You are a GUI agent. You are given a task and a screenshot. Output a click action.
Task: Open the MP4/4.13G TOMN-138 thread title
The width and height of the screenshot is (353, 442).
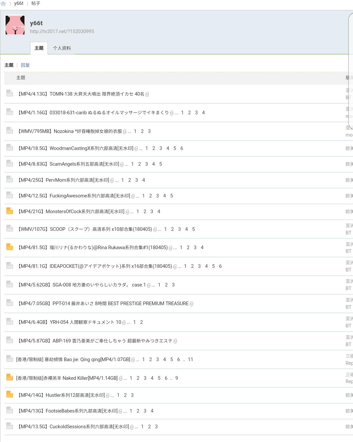point(81,94)
